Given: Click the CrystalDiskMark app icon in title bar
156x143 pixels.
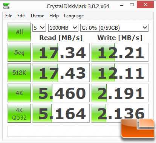Looking at the screenshot, I should pos(6,6).
